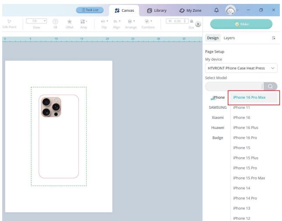This screenshot has width=282, height=221.
Task: Expand more toolbar options arrow
Action: tap(198, 24)
